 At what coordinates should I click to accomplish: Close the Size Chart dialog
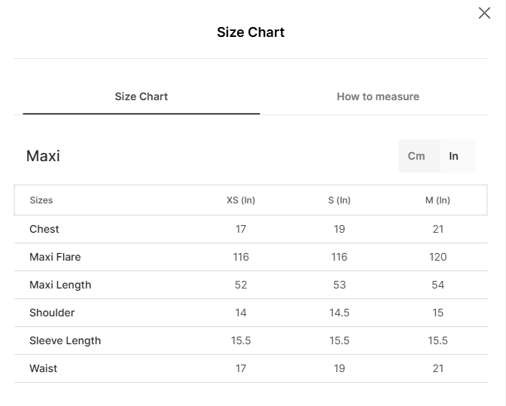(x=484, y=14)
